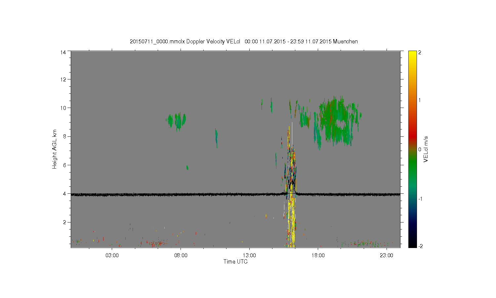Viewport: 496px width, 298px height.
Task: Click the 23:00 time axis label
Action: (387, 256)
